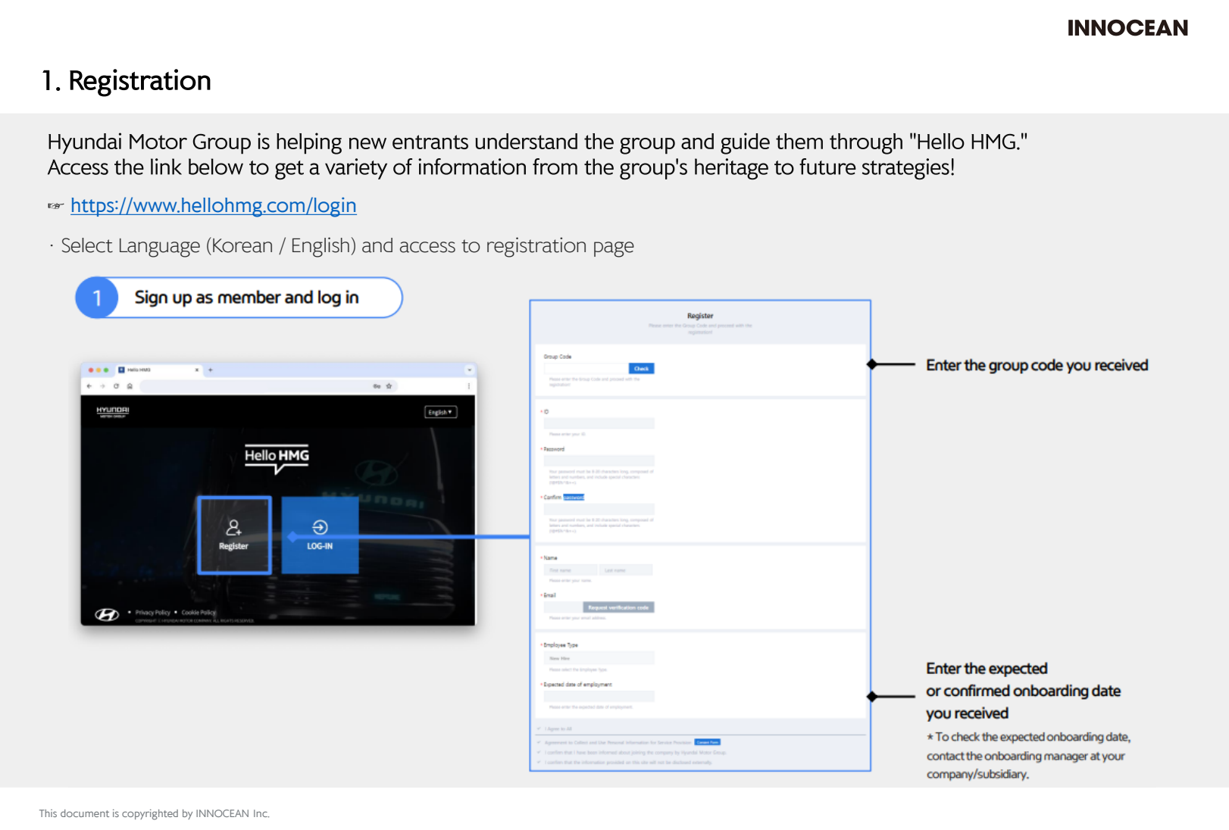The width and height of the screenshot is (1229, 830).
Task: Click the "1. Registration" heading
Action: 126,81
